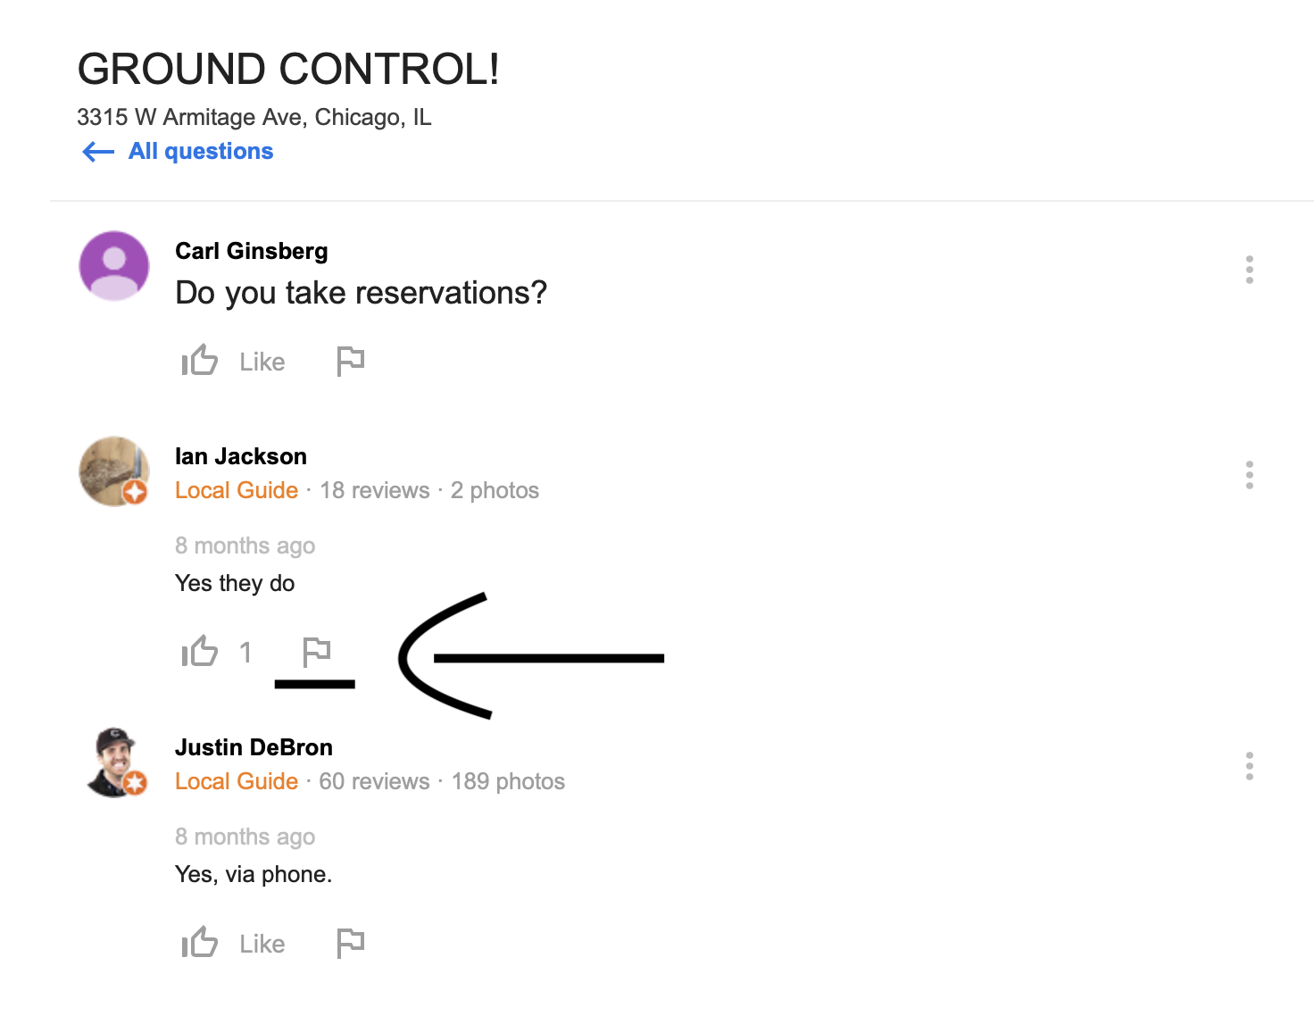Go back via the All questions link

click(201, 152)
